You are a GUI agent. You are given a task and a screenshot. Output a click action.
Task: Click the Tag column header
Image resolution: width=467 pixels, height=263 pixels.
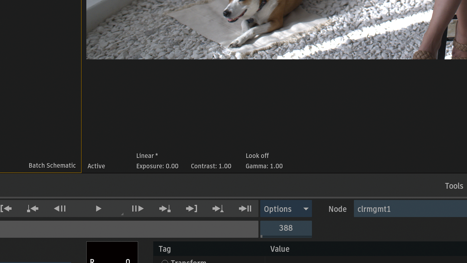pos(165,249)
